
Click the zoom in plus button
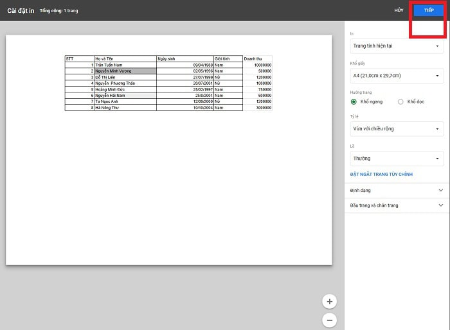coord(329,301)
